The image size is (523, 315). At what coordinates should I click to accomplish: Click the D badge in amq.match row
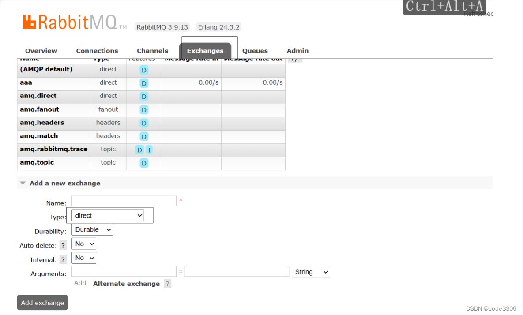click(144, 137)
